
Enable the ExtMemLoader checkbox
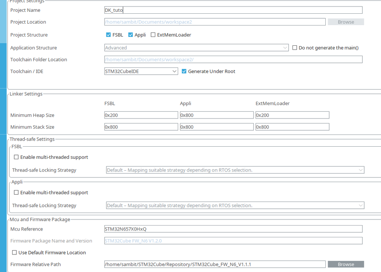coord(153,35)
